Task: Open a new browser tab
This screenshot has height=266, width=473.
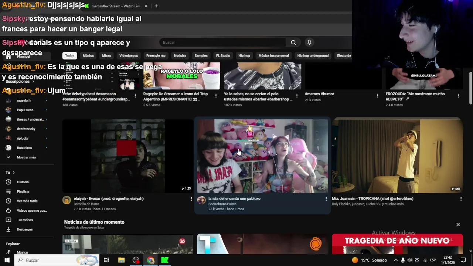Action: 156,6
